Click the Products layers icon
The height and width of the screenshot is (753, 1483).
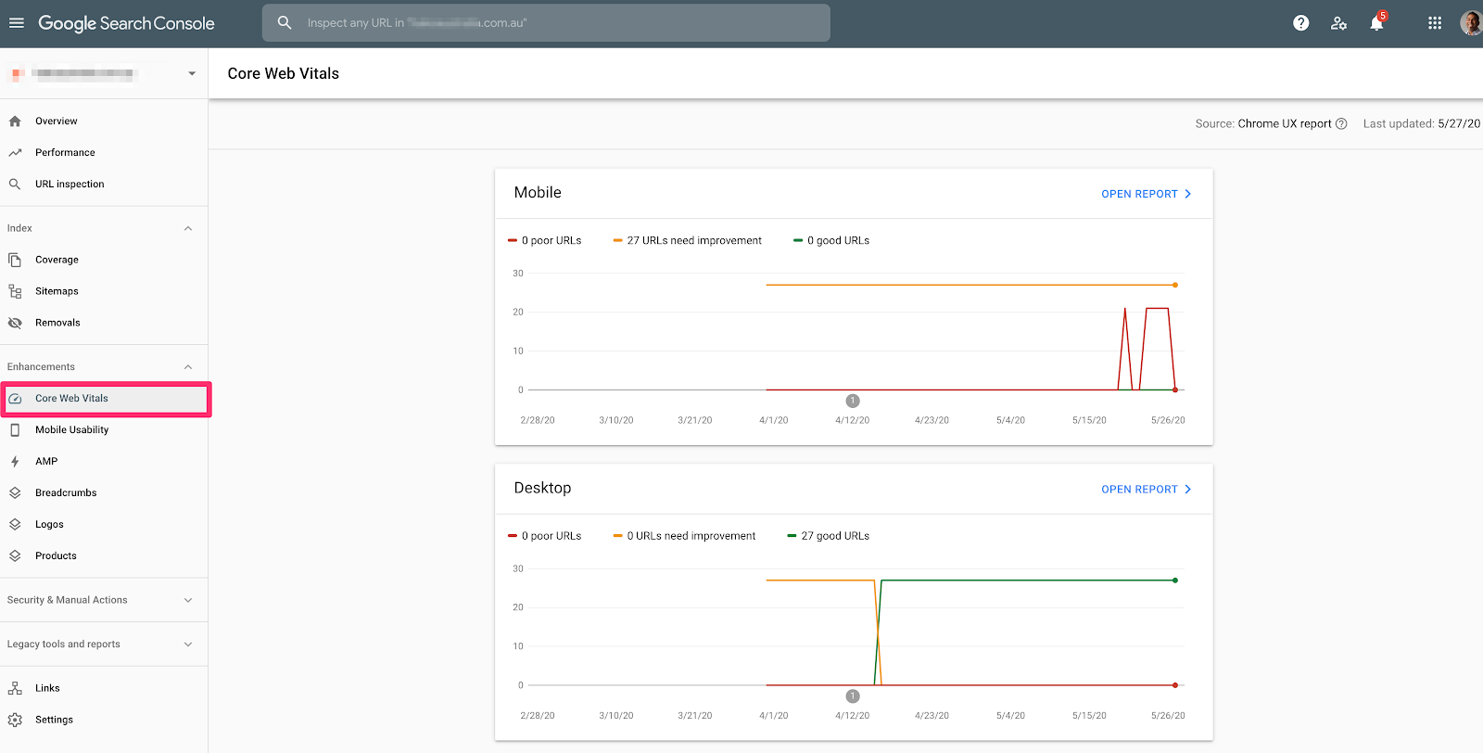pyautogui.click(x=15, y=556)
